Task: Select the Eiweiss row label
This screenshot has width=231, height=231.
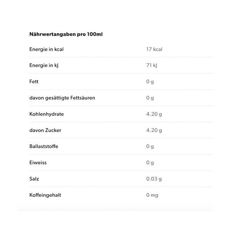Action: tap(38, 162)
